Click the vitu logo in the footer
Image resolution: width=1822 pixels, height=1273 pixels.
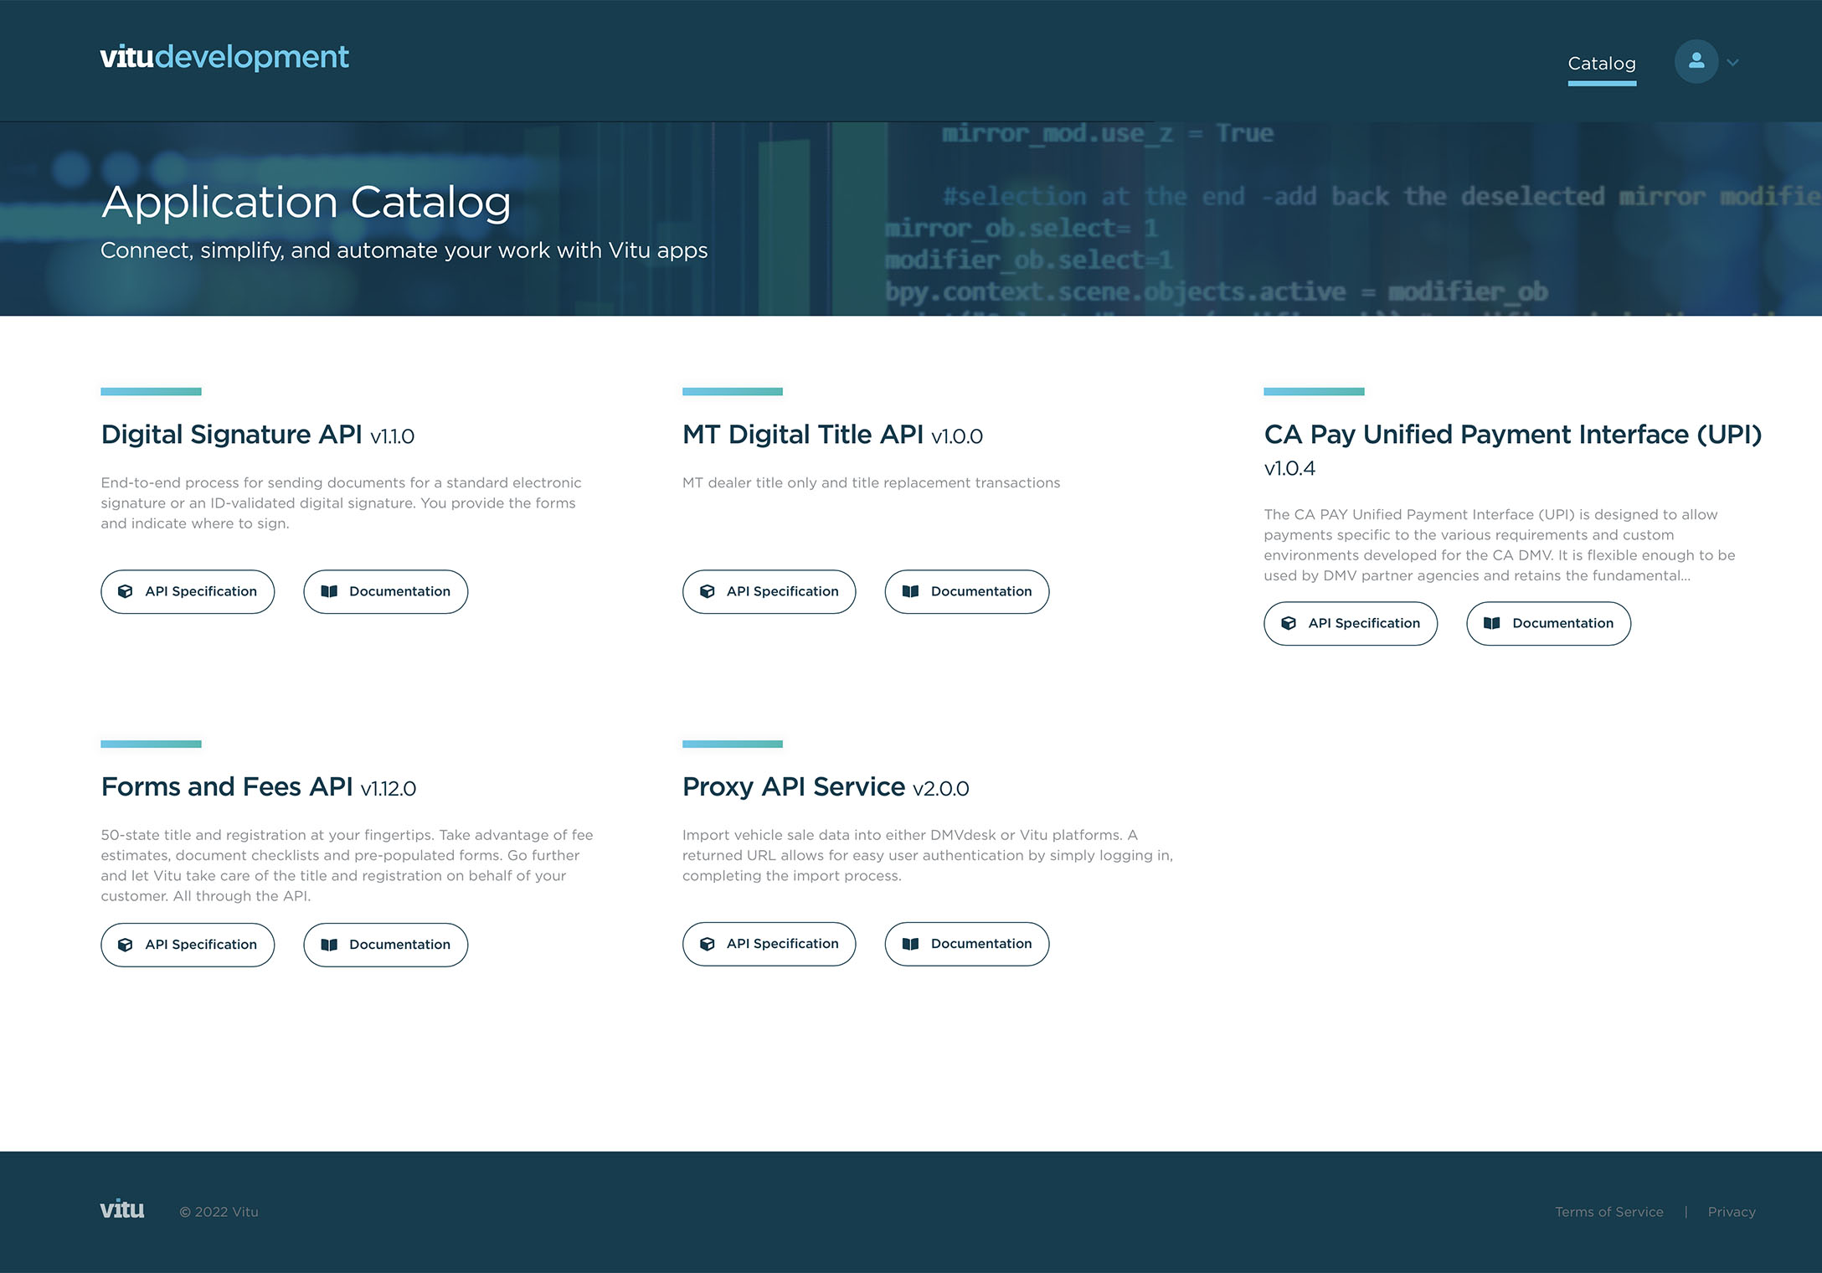[x=122, y=1209]
